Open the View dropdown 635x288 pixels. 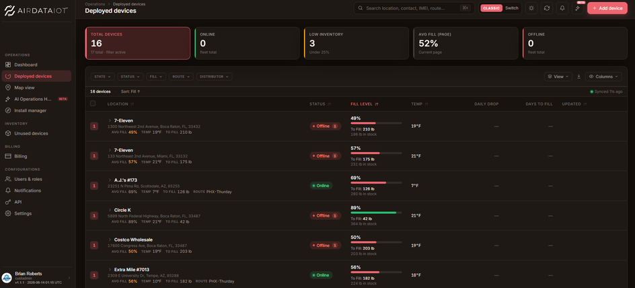(558, 77)
